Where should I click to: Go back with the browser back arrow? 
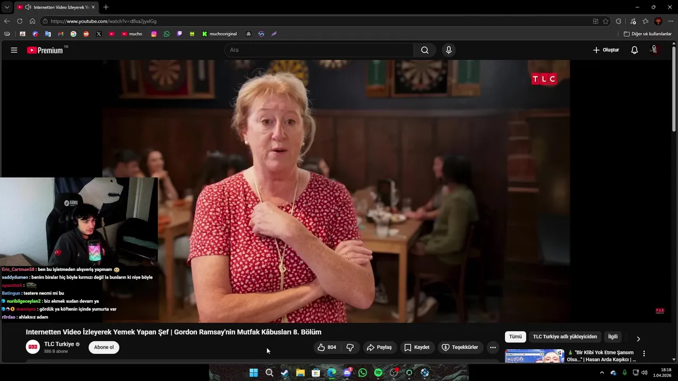[x=7, y=21]
